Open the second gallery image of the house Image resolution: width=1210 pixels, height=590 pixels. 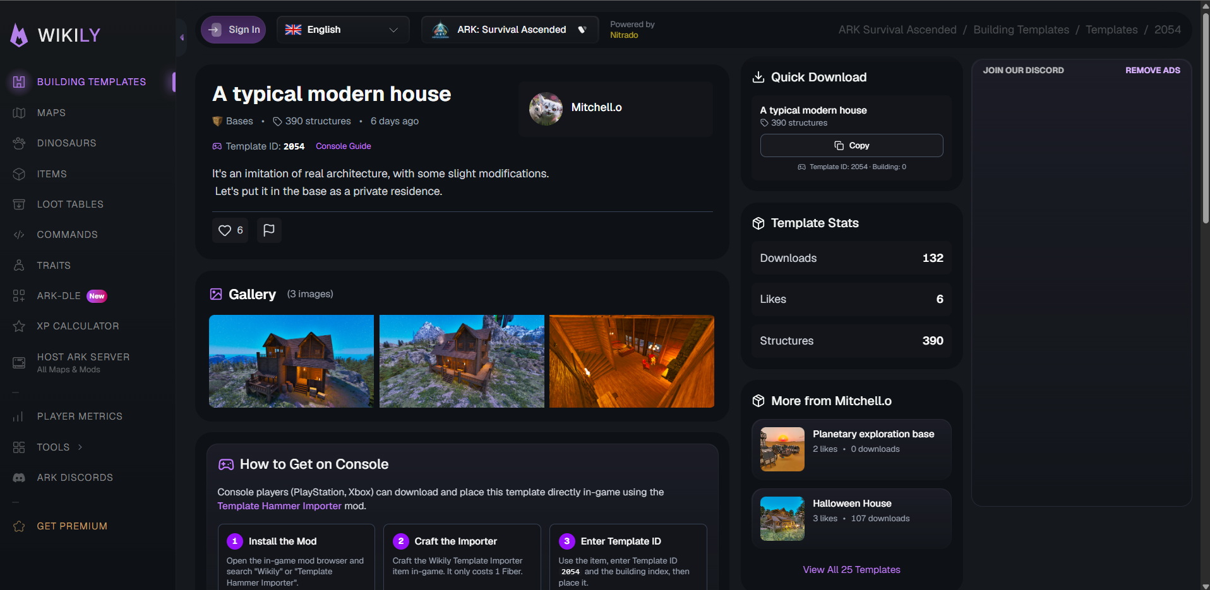461,361
